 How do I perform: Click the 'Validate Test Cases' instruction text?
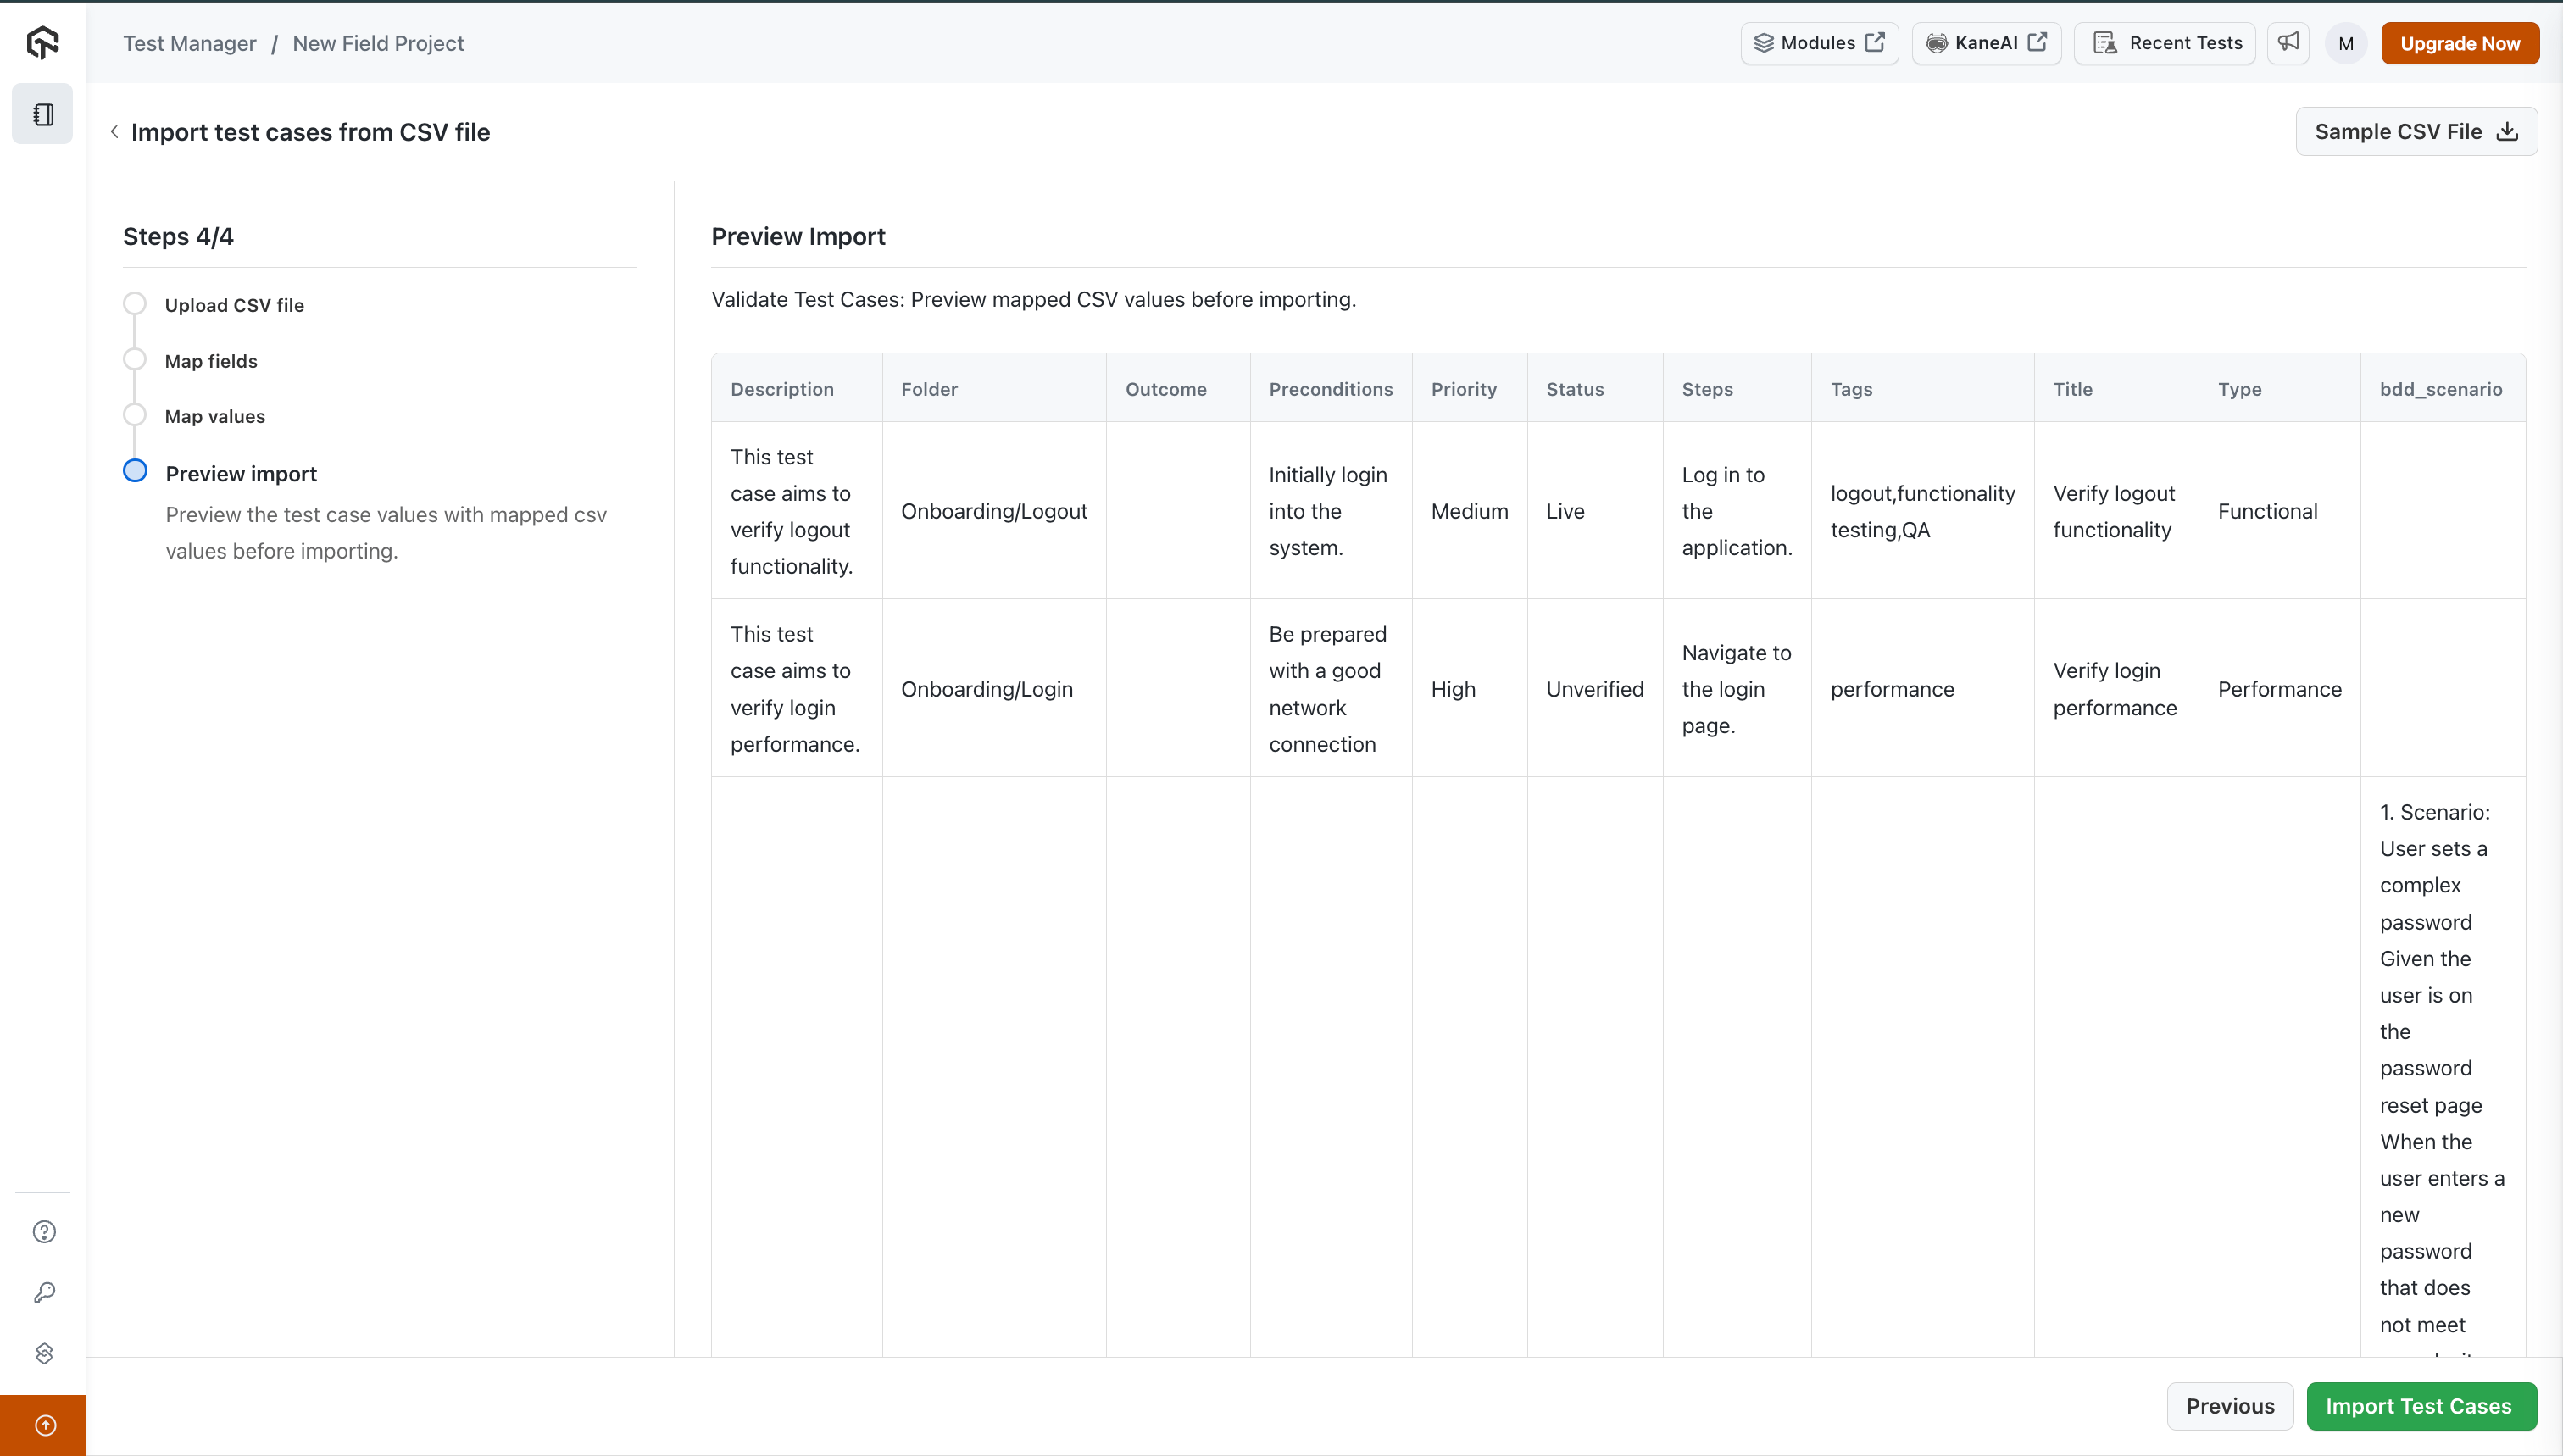[1033, 299]
